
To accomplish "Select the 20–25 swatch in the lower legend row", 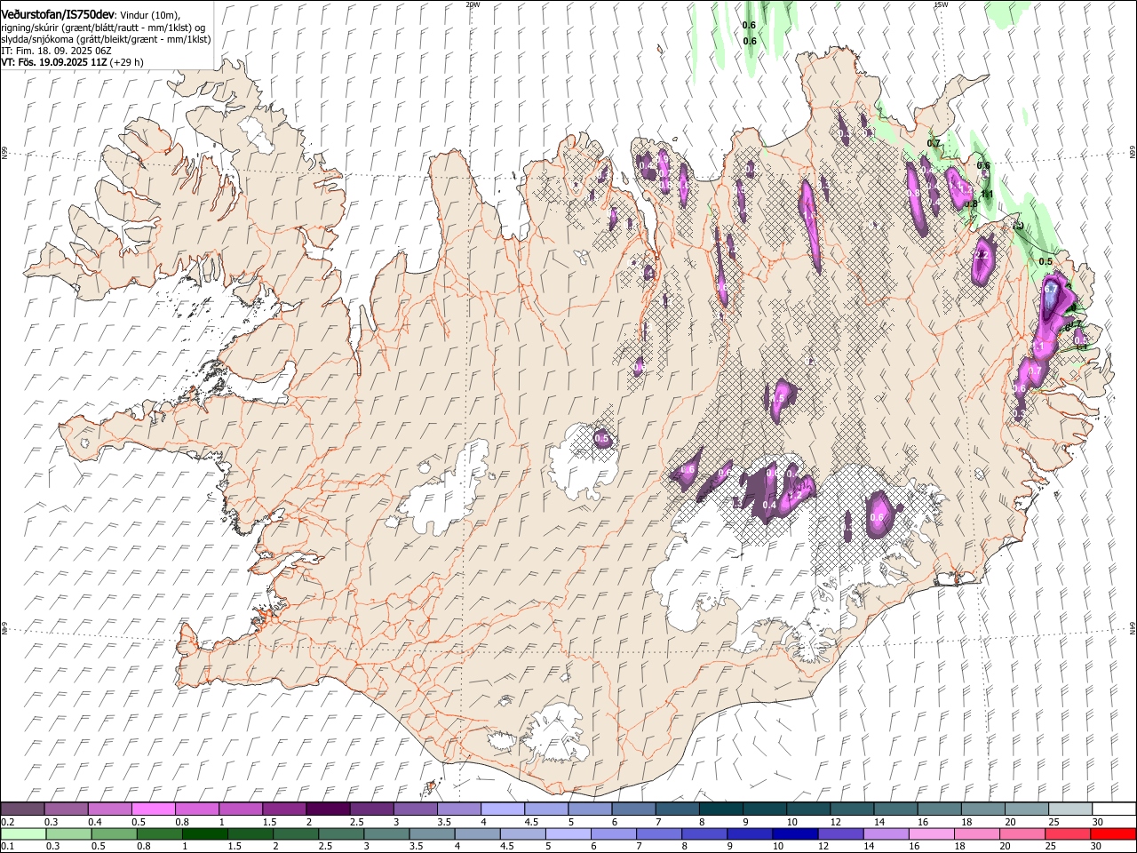I will [x=1022, y=833].
